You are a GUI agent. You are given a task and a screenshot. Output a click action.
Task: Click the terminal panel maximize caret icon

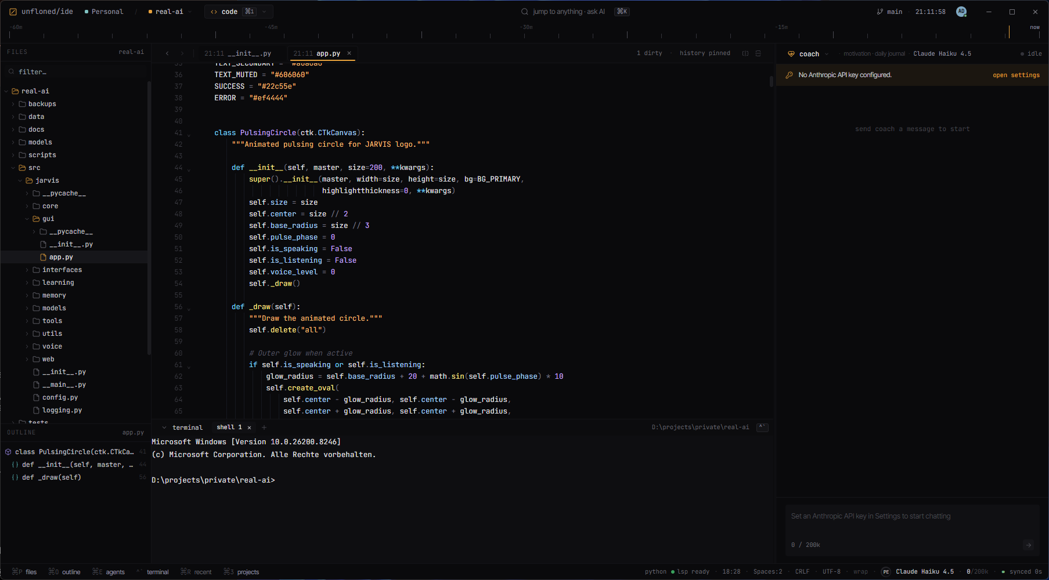click(763, 427)
